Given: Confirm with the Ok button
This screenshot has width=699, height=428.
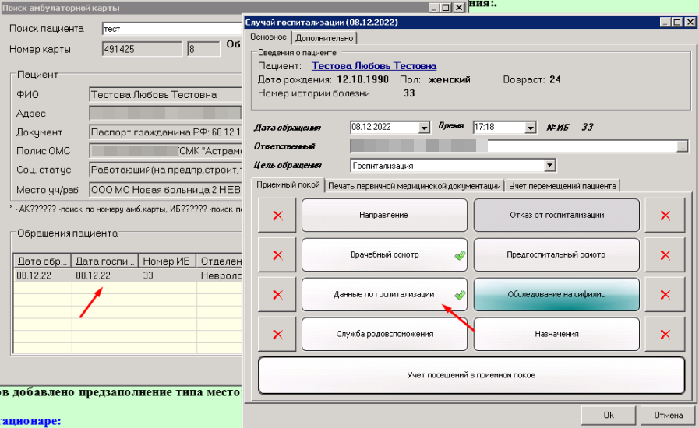Looking at the screenshot, I should tap(609, 415).
